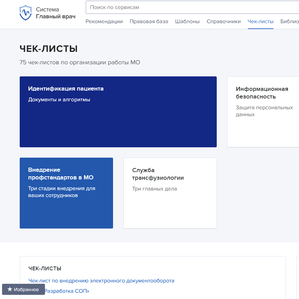This screenshot has height=299, width=299.
Task: Open the Разработка СОП link
Action: click(67, 291)
